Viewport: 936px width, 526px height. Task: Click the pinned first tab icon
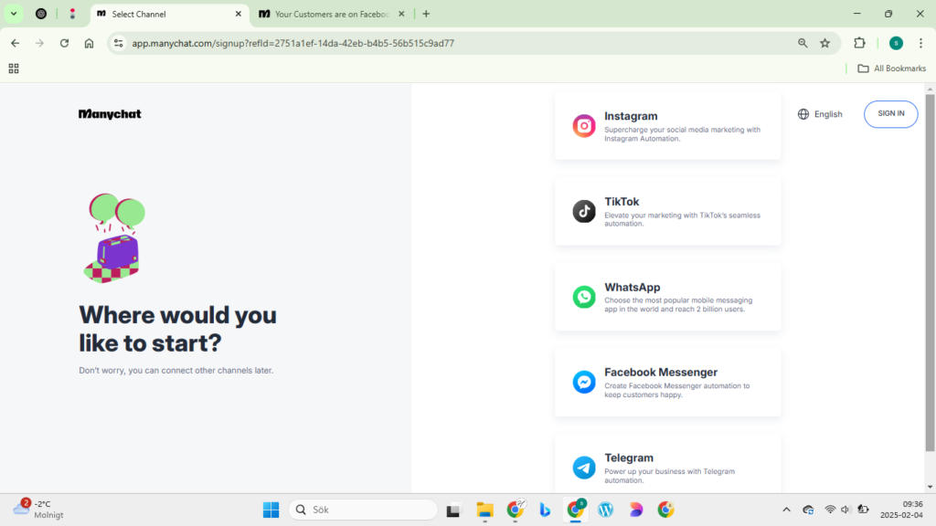click(41, 14)
